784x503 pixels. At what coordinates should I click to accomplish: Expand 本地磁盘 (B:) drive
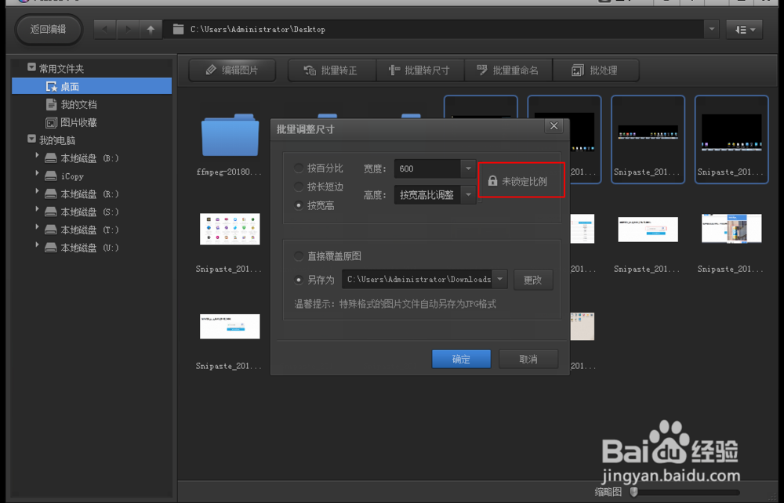pos(37,157)
